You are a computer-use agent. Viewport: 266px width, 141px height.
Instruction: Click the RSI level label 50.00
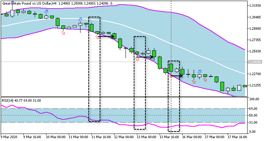tap(253, 115)
